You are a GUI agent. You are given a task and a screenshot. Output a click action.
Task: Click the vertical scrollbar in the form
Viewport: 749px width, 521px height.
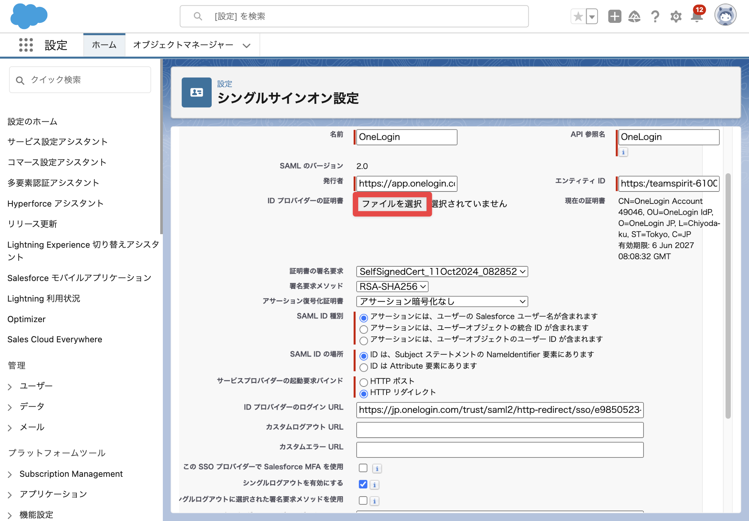click(x=728, y=295)
